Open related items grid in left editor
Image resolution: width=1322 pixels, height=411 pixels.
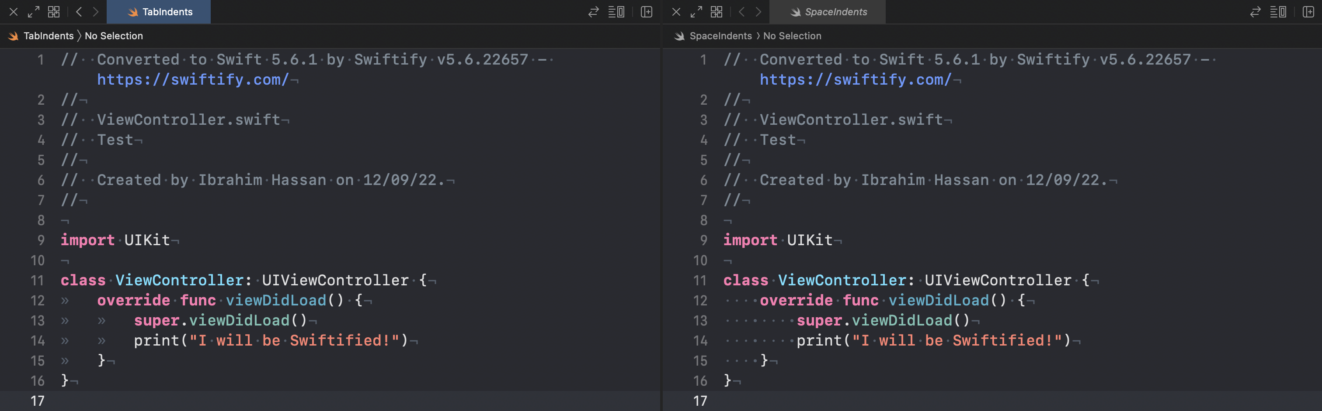click(54, 12)
